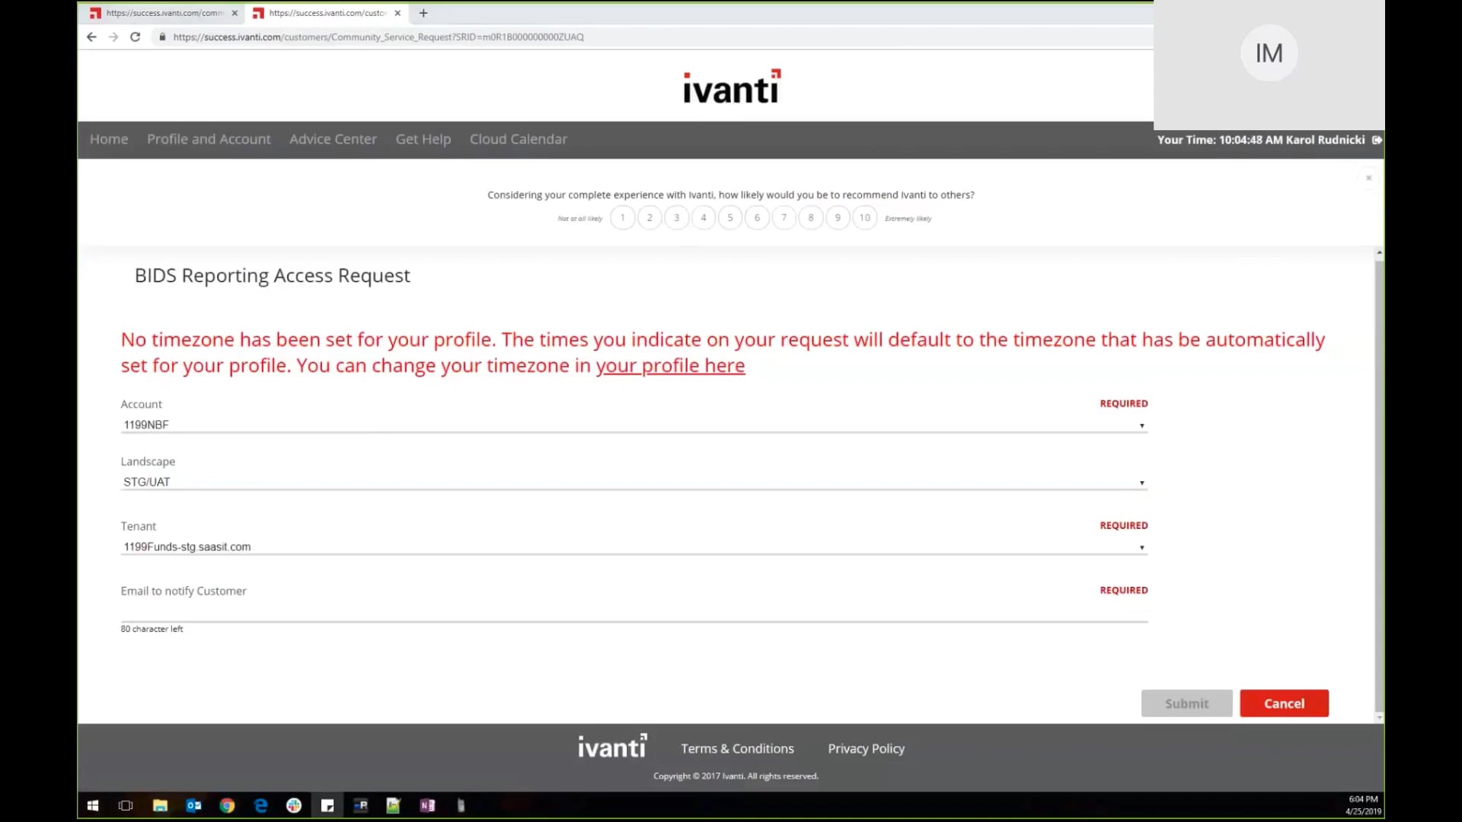Reload the page with the refresh icon

point(136,37)
